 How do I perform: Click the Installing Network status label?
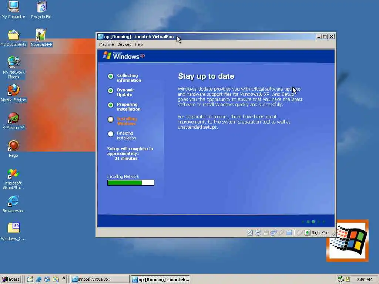point(123,176)
